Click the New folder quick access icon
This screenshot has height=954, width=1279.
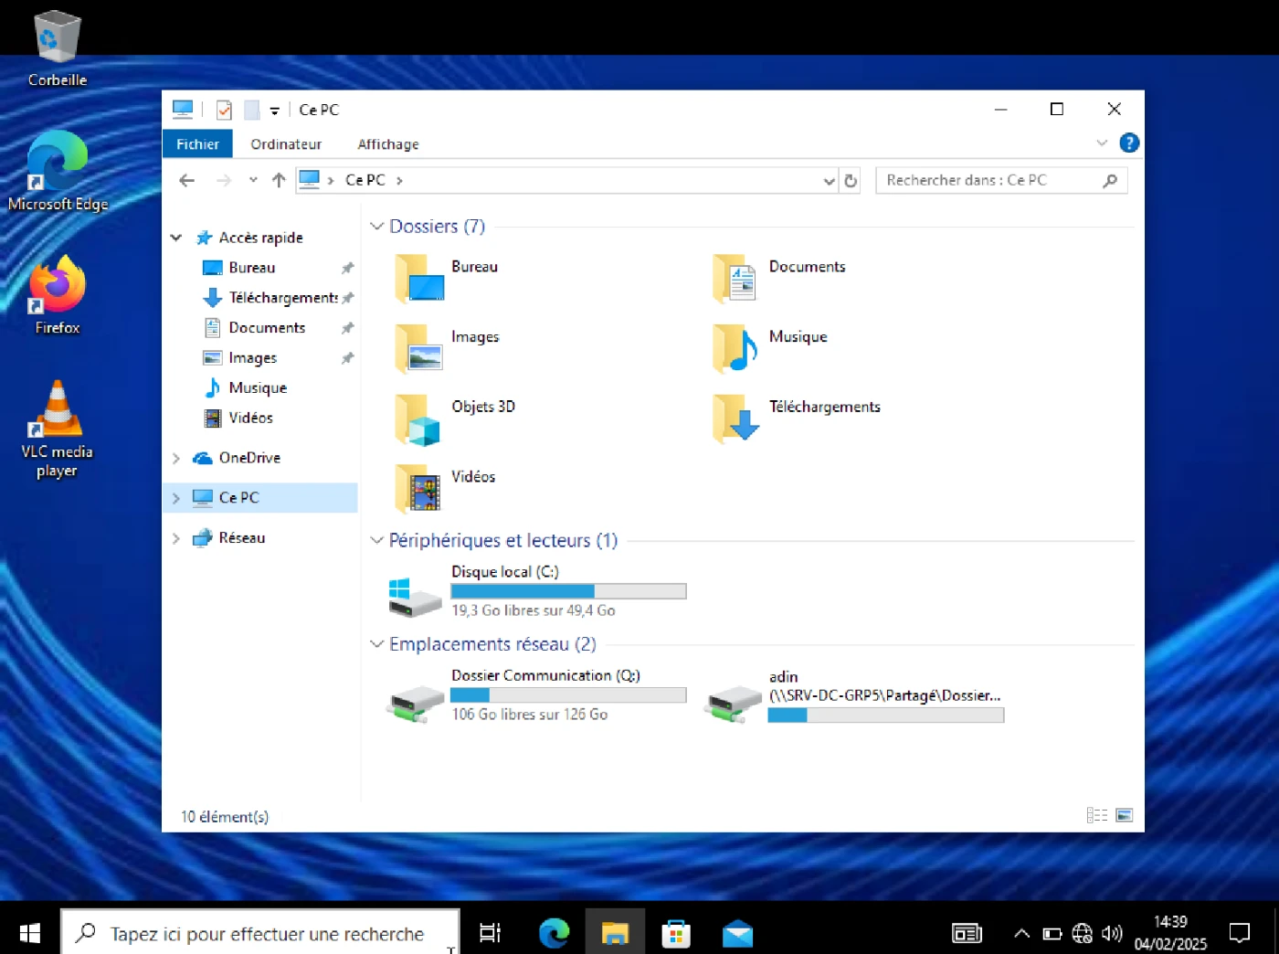coord(251,111)
